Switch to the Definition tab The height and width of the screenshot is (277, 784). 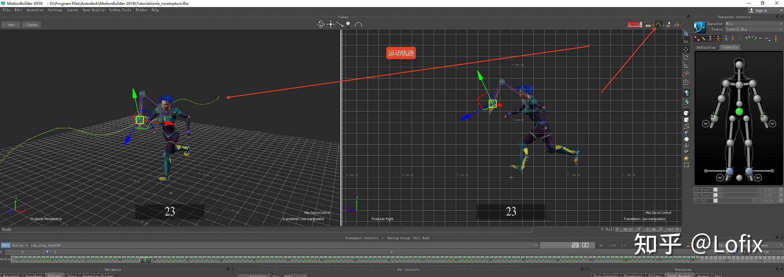coord(706,47)
